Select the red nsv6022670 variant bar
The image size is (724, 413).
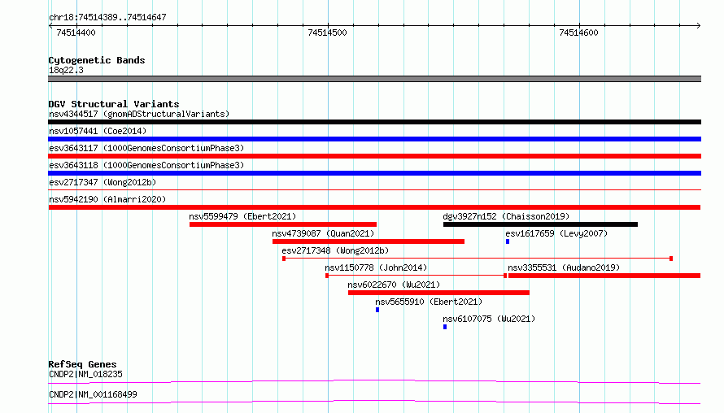[438, 293]
